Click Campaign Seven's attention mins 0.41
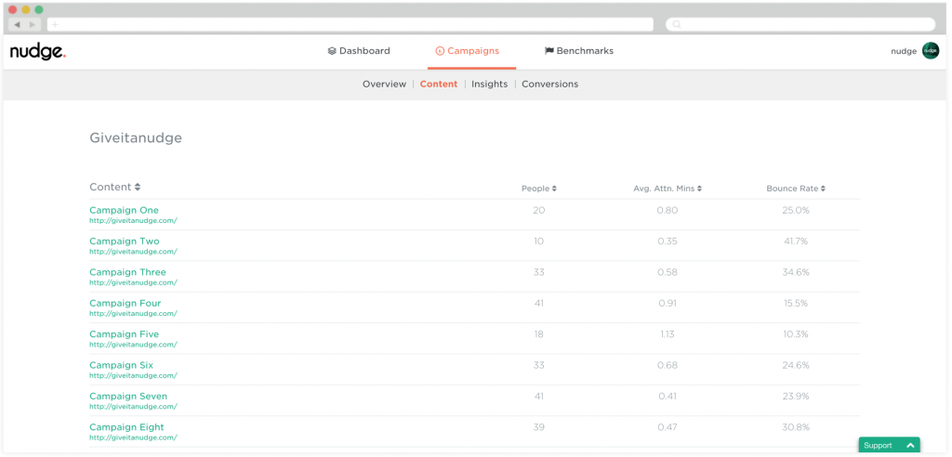The height and width of the screenshot is (457, 952). coord(668,397)
